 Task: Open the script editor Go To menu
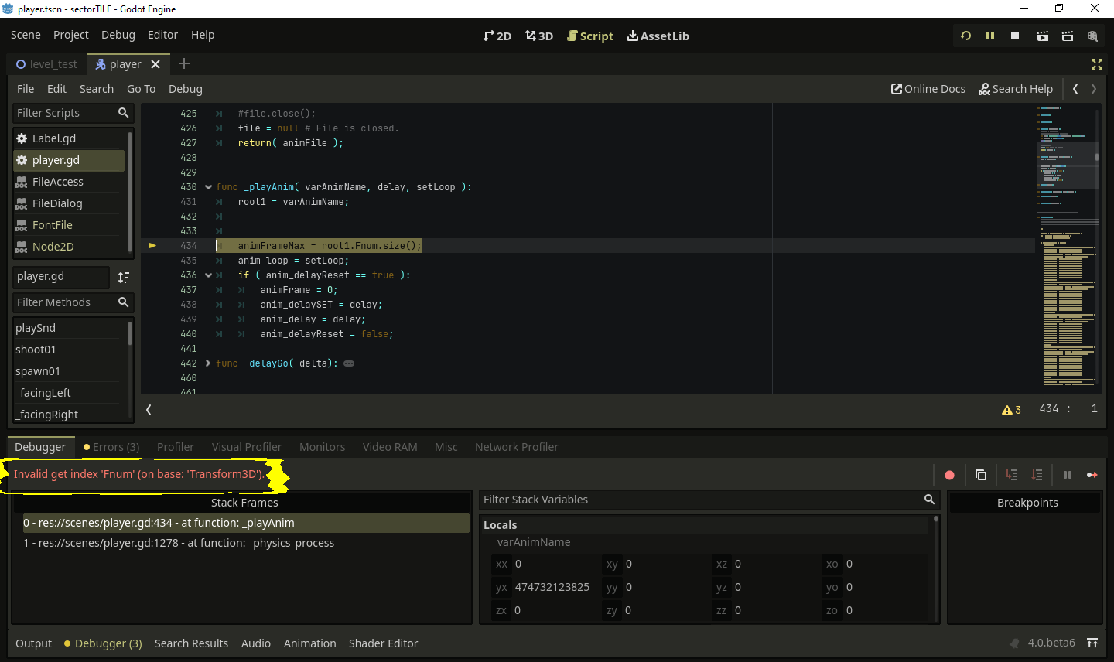point(141,89)
